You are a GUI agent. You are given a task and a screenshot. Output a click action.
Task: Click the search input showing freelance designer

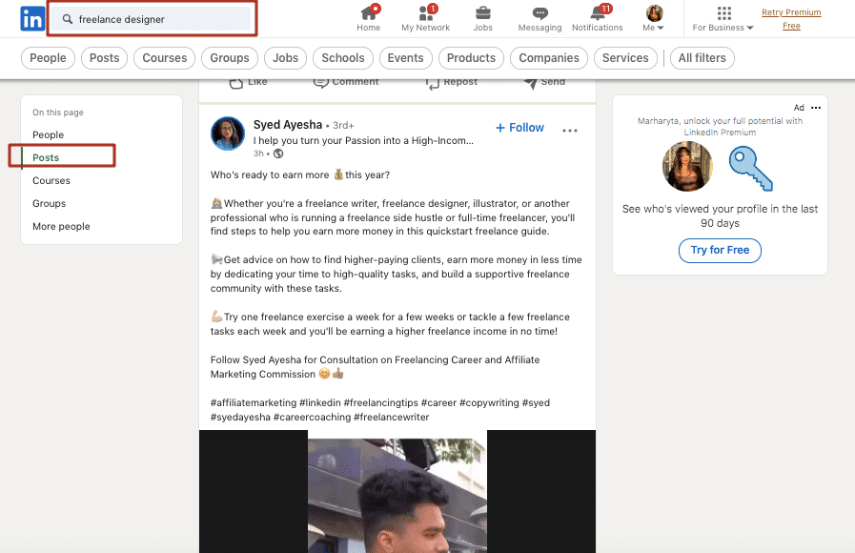(x=153, y=17)
